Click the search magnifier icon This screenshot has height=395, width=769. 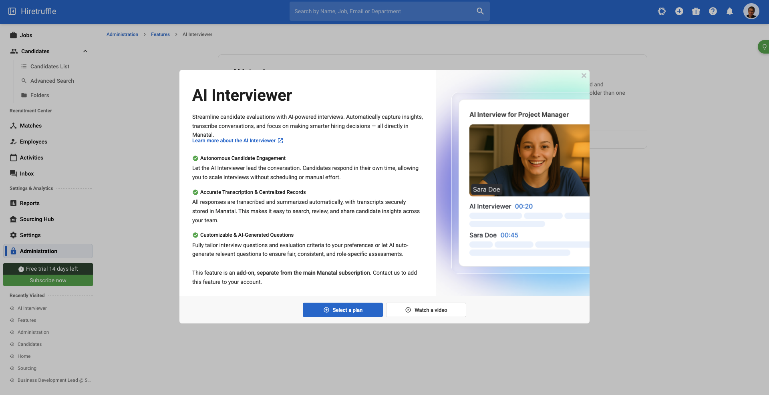pos(480,11)
